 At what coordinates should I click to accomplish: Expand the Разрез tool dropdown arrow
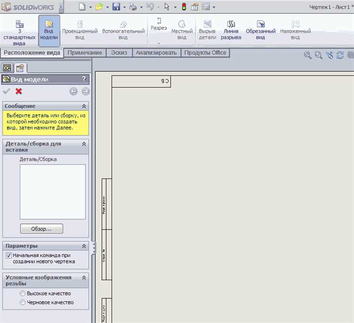(x=159, y=43)
